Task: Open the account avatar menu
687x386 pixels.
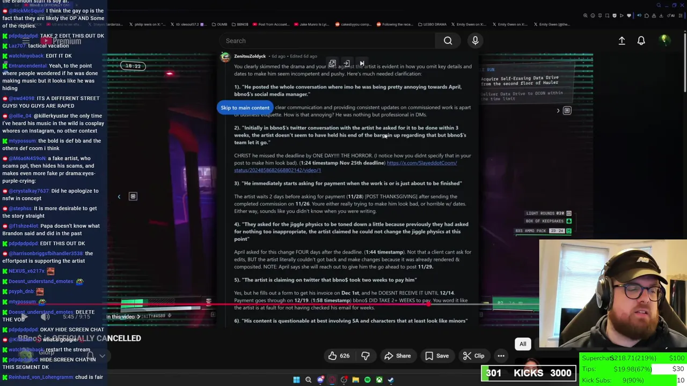Action: point(664,40)
